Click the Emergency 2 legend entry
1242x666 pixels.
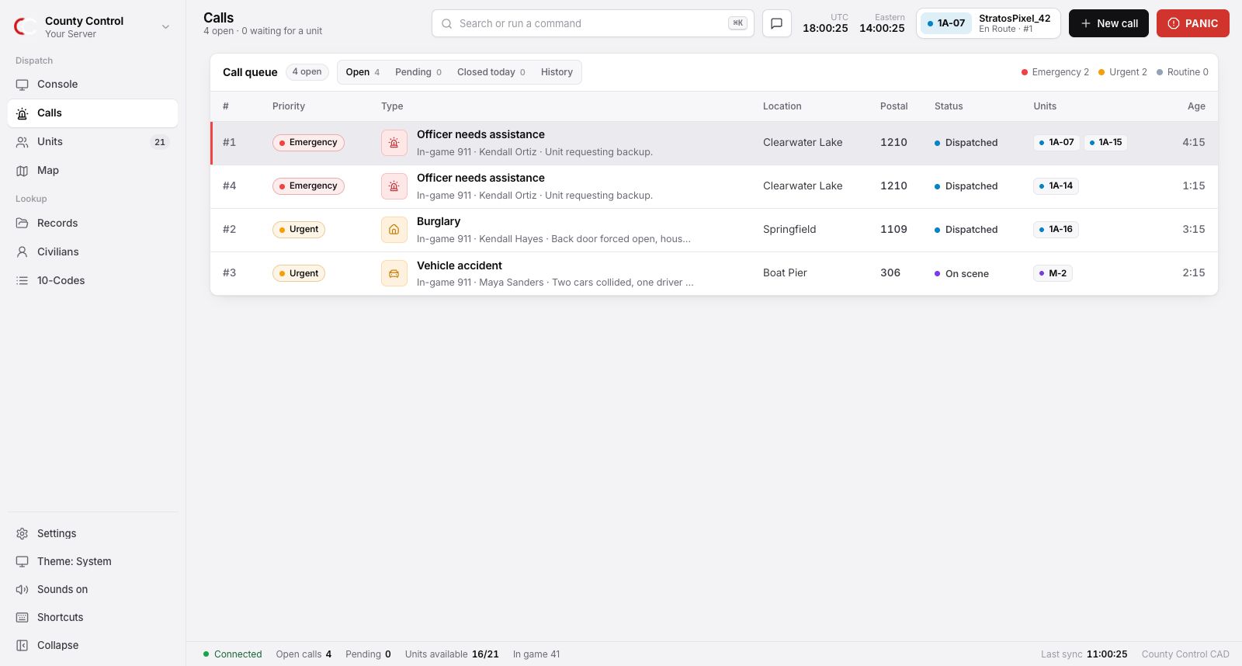[x=1055, y=72]
